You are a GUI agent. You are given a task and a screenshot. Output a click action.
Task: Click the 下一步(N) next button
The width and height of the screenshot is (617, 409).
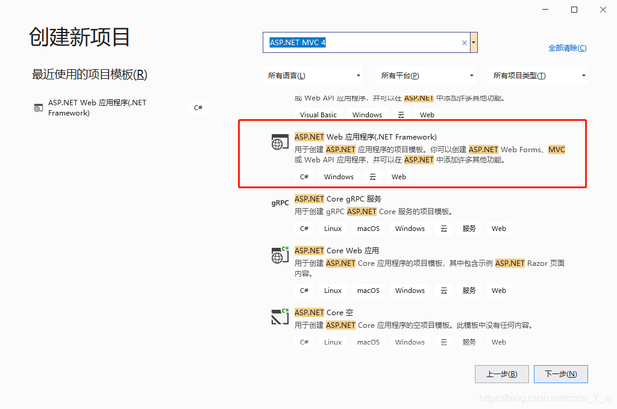click(561, 374)
